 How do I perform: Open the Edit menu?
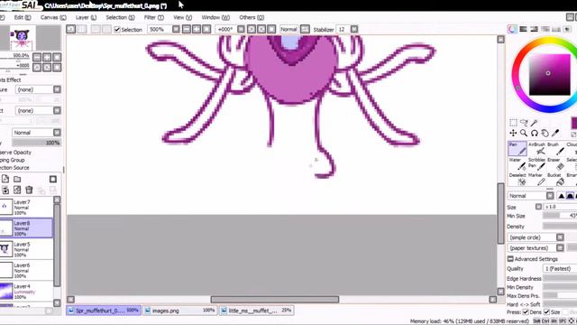[23, 17]
